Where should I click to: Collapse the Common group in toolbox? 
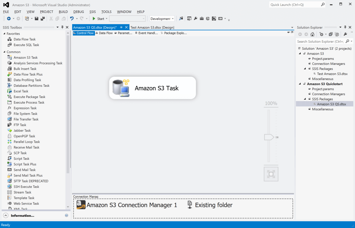click(4, 52)
